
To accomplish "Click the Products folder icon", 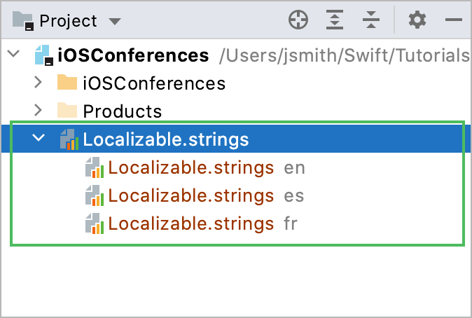I will pos(67,111).
